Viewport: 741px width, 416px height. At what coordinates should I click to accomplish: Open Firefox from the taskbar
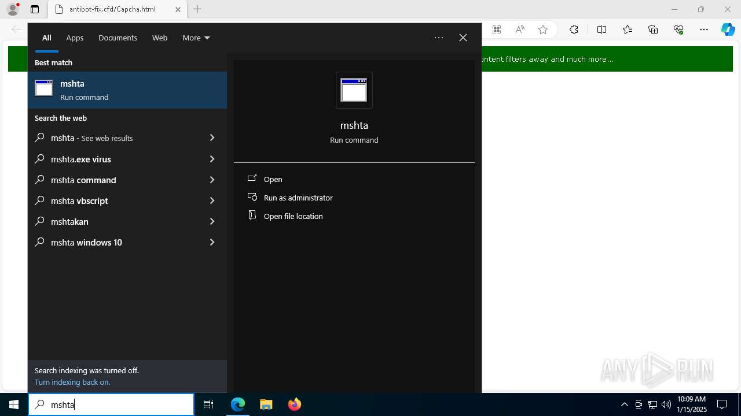coord(295,404)
